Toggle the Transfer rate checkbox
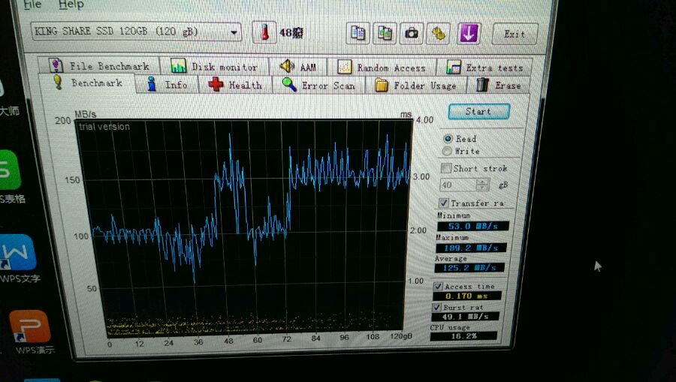The height and width of the screenshot is (382, 676). point(443,203)
